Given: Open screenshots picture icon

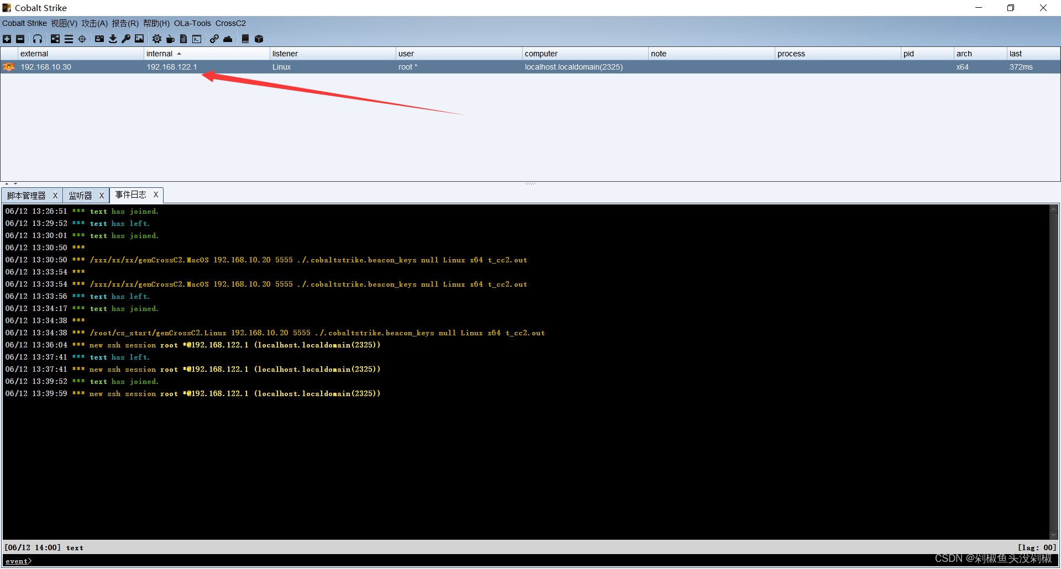Looking at the screenshot, I should [x=139, y=39].
